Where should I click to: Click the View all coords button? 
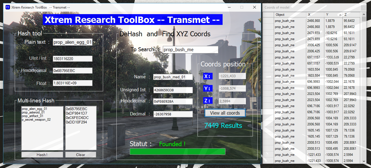[225, 113]
